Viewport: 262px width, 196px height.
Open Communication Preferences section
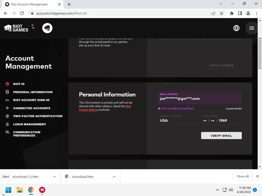click(x=27, y=134)
